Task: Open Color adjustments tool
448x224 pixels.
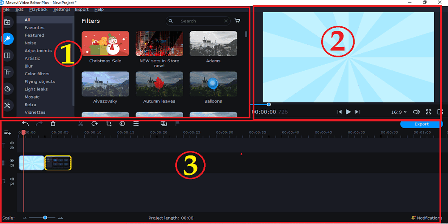Action: tap(122, 124)
